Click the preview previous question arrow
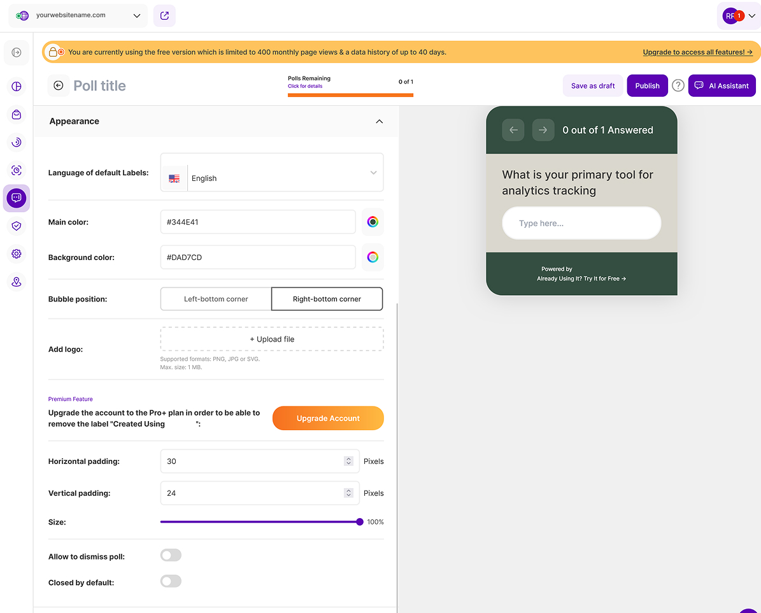Image resolution: width=761 pixels, height=613 pixels. coord(513,130)
